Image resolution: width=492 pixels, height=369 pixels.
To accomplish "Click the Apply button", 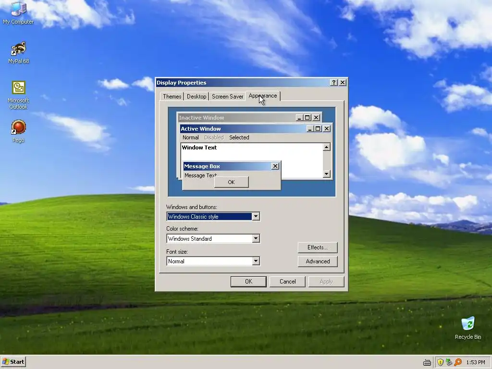I will pyautogui.click(x=326, y=282).
